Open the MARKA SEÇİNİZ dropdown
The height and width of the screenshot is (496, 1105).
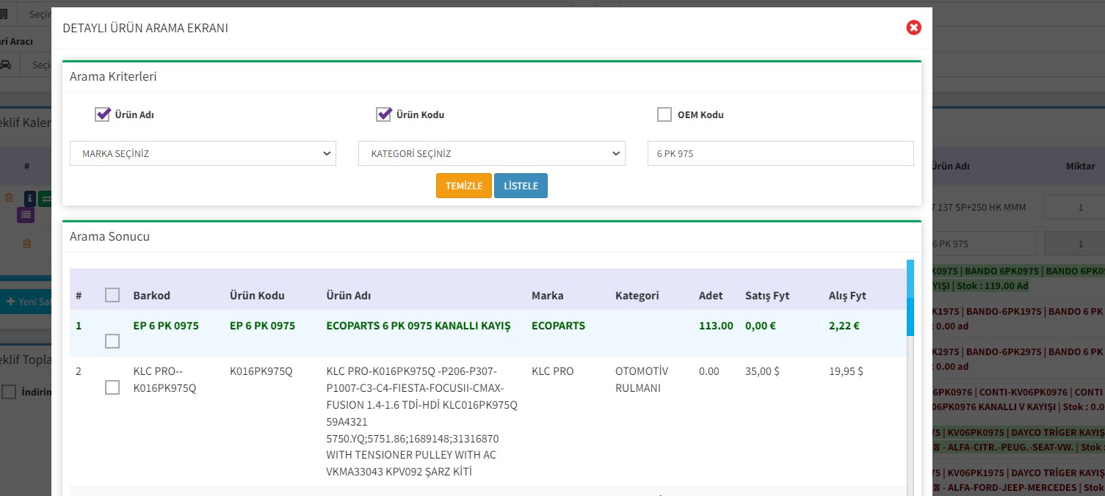tap(203, 153)
